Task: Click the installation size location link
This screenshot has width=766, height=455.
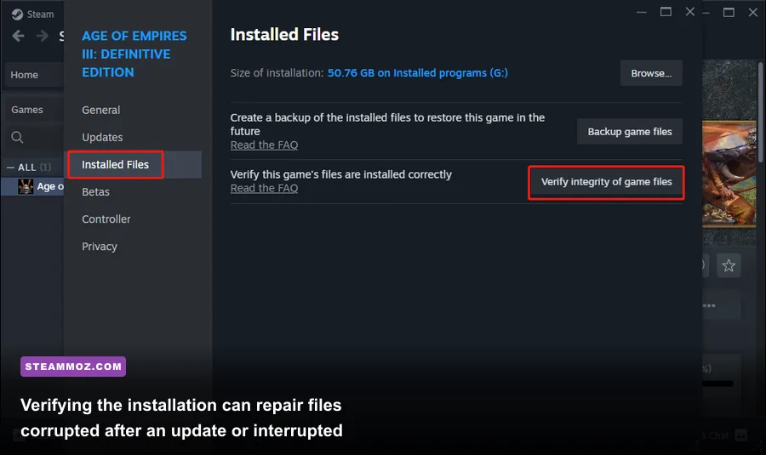Action: 418,73
